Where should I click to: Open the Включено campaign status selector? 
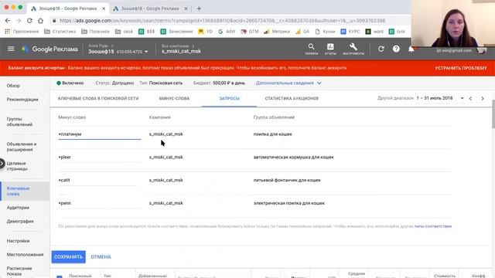click(70, 83)
